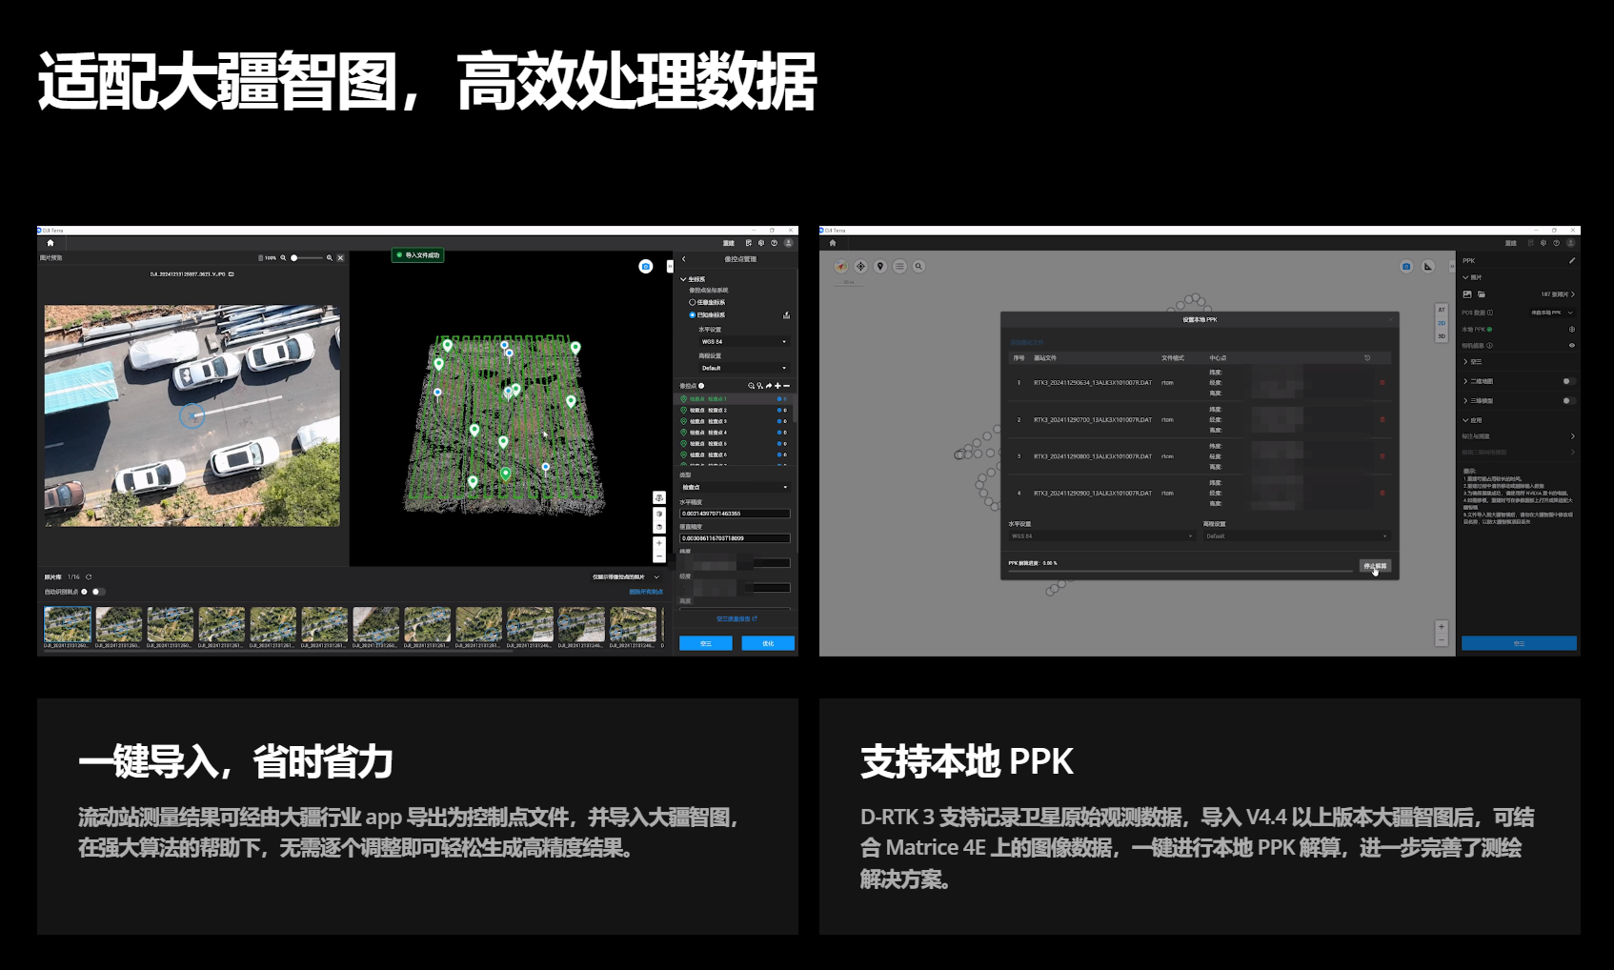Select the 检查点 4 row in list
The image size is (1614, 970).
coord(734,433)
